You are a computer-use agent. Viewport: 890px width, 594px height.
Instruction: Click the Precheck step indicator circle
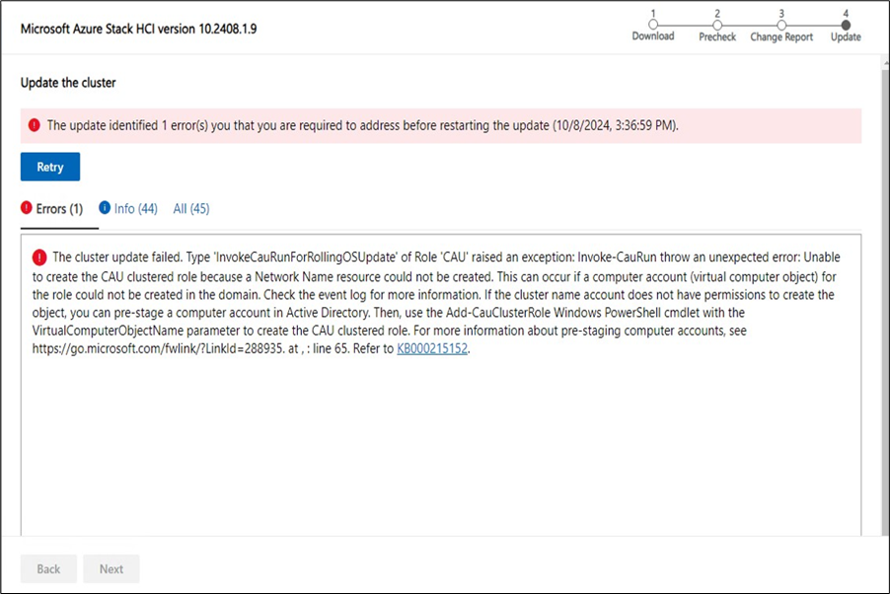pyautogui.click(x=717, y=23)
